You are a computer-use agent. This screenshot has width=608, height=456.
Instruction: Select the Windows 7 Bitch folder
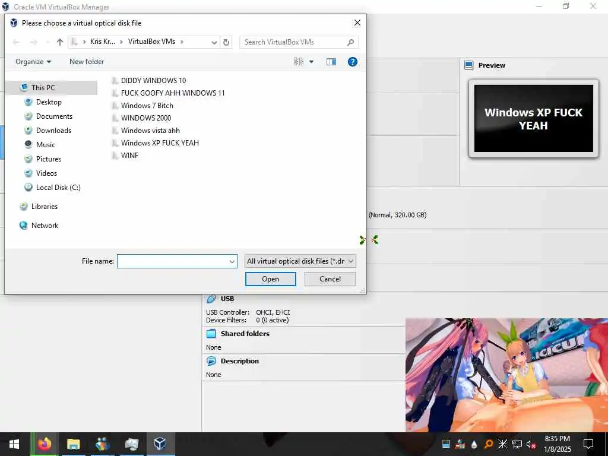pos(142,106)
